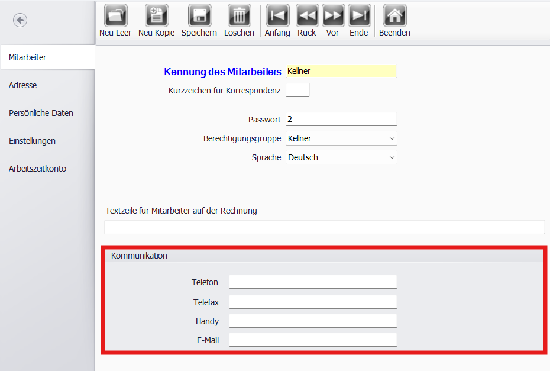This screenshot has height=371, width=550.
Task: Click the 'Textzeile für Mitarbeiter auf der Rechnung' label
Action: (x=181, y=211)
